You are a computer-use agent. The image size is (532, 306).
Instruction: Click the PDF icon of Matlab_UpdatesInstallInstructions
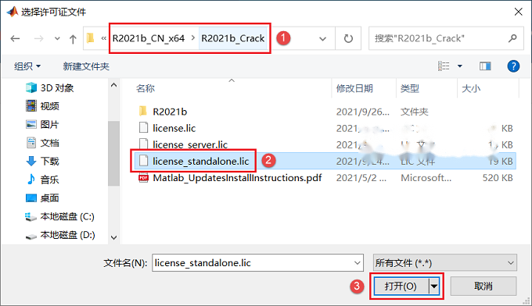click(143, 178)
